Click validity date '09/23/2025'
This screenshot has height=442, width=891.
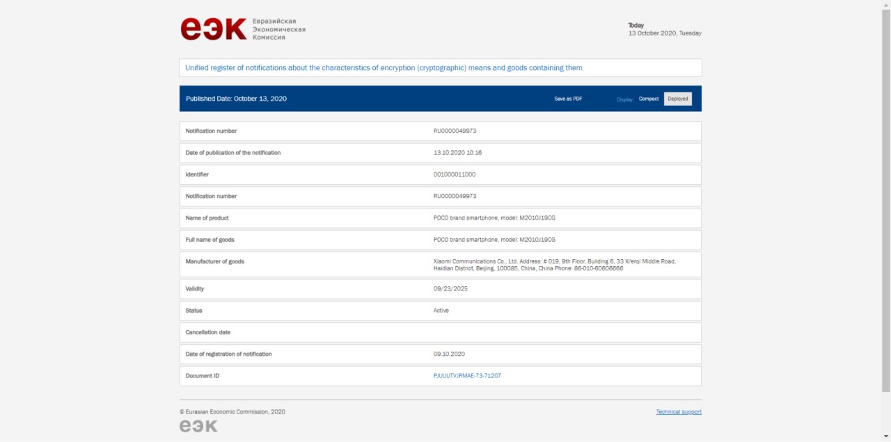click(450, 289)
